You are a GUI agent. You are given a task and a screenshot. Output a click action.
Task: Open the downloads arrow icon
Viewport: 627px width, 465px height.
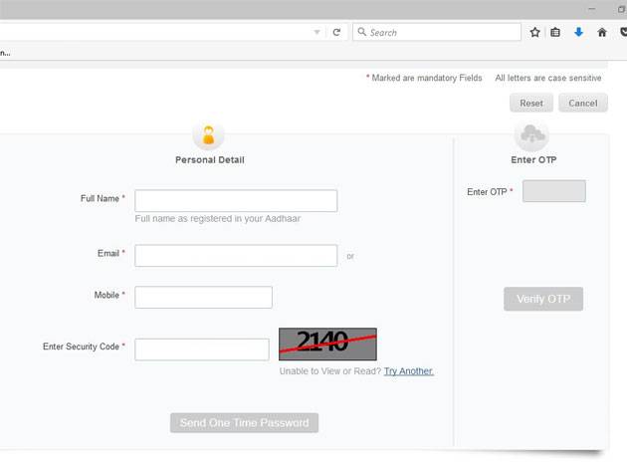click(578, 33)
